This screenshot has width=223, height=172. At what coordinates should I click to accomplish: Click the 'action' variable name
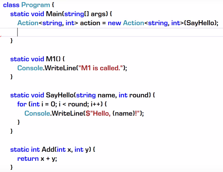tap(90, 23)
